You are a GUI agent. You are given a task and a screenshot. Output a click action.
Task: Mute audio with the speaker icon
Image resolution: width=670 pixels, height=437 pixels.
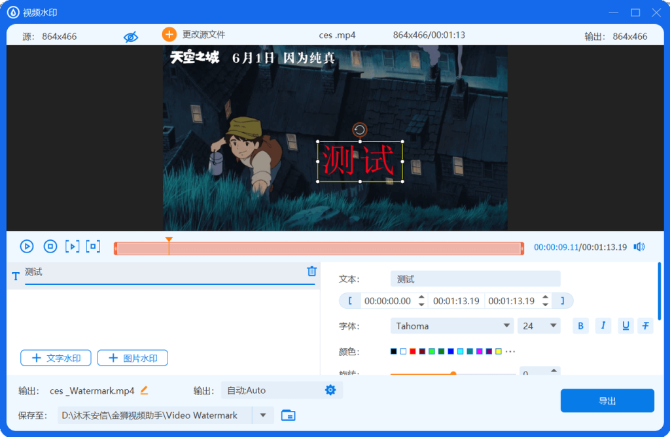pyautogui.click(x=639, y=247)
